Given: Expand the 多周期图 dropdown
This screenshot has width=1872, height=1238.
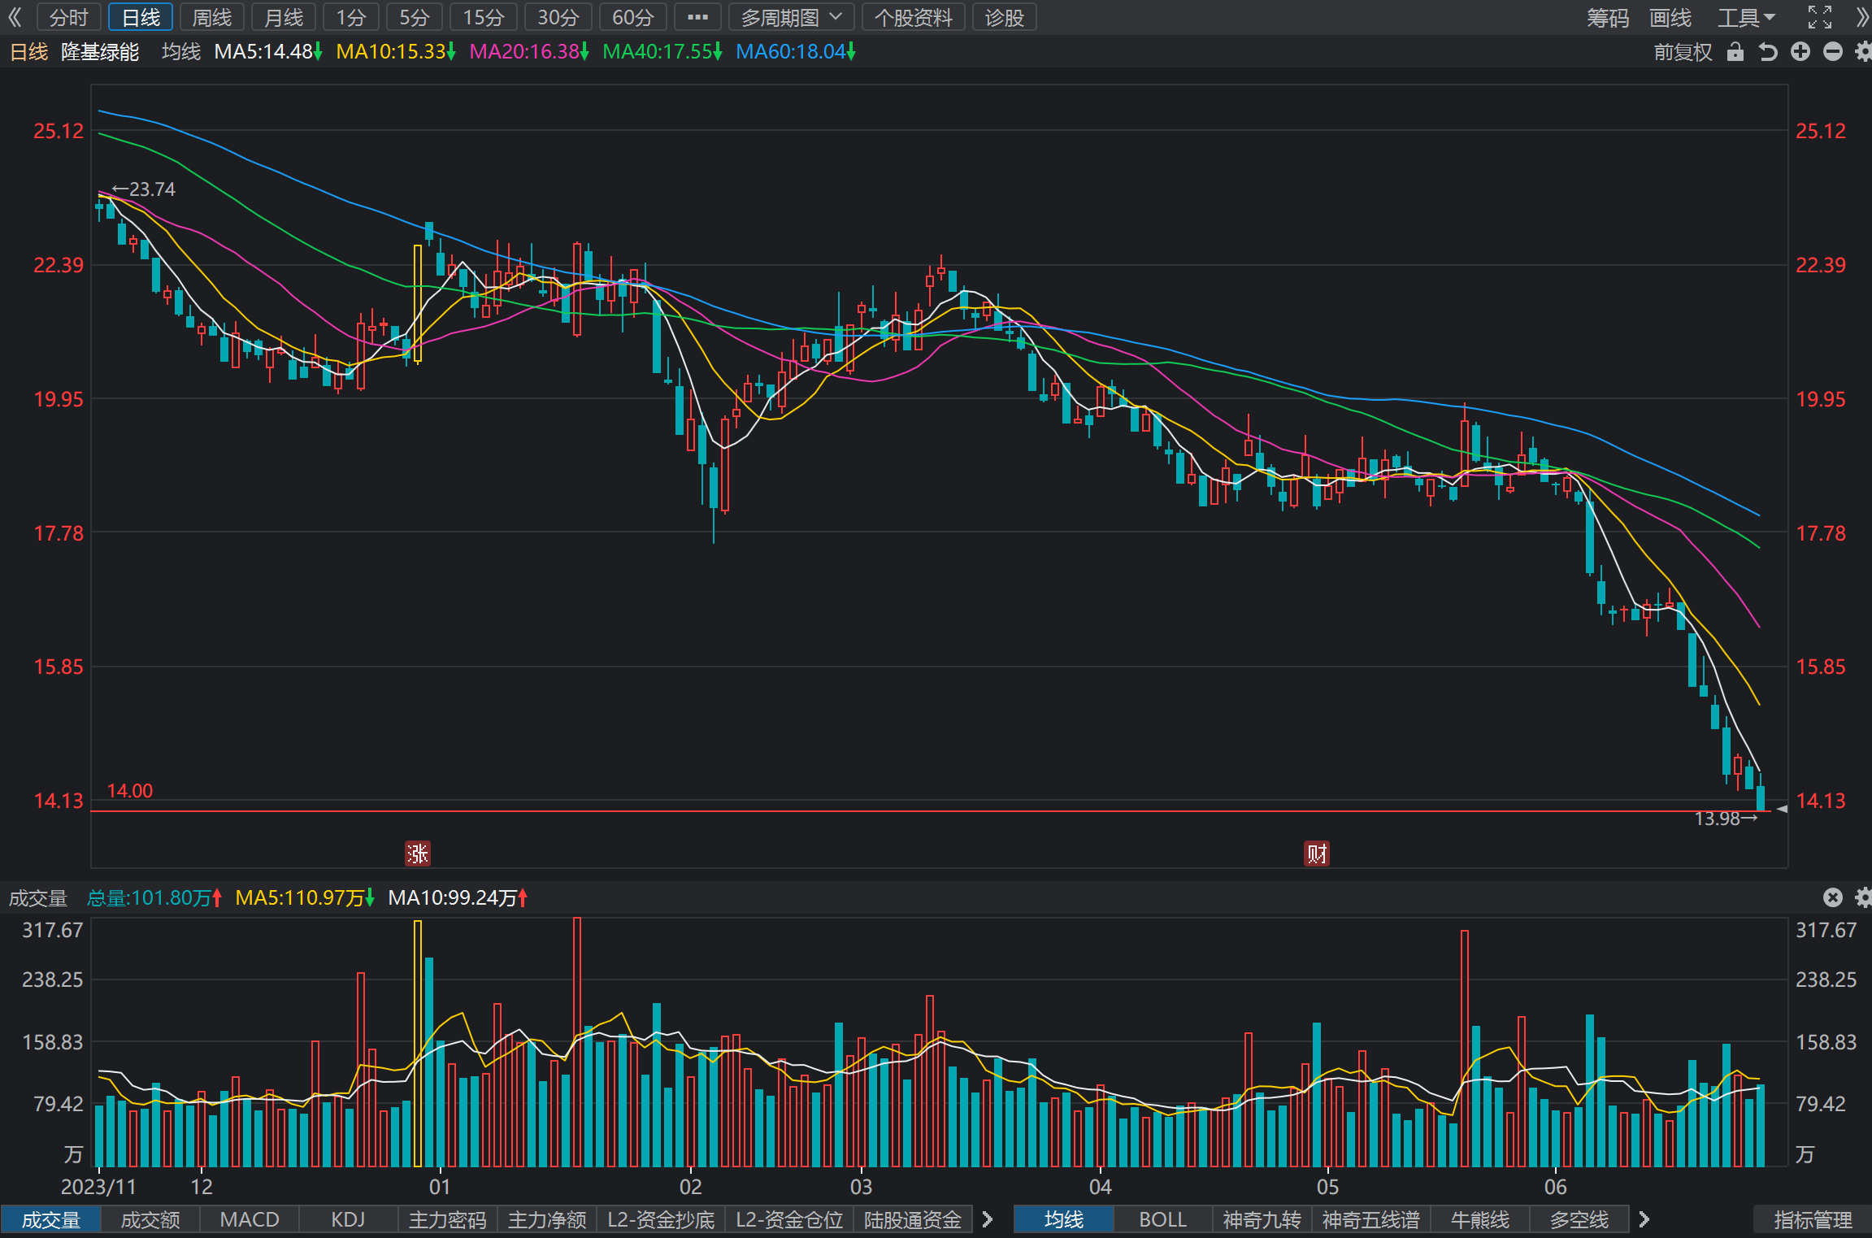Looking at the screenshot, I should click(x=792, y=17).
